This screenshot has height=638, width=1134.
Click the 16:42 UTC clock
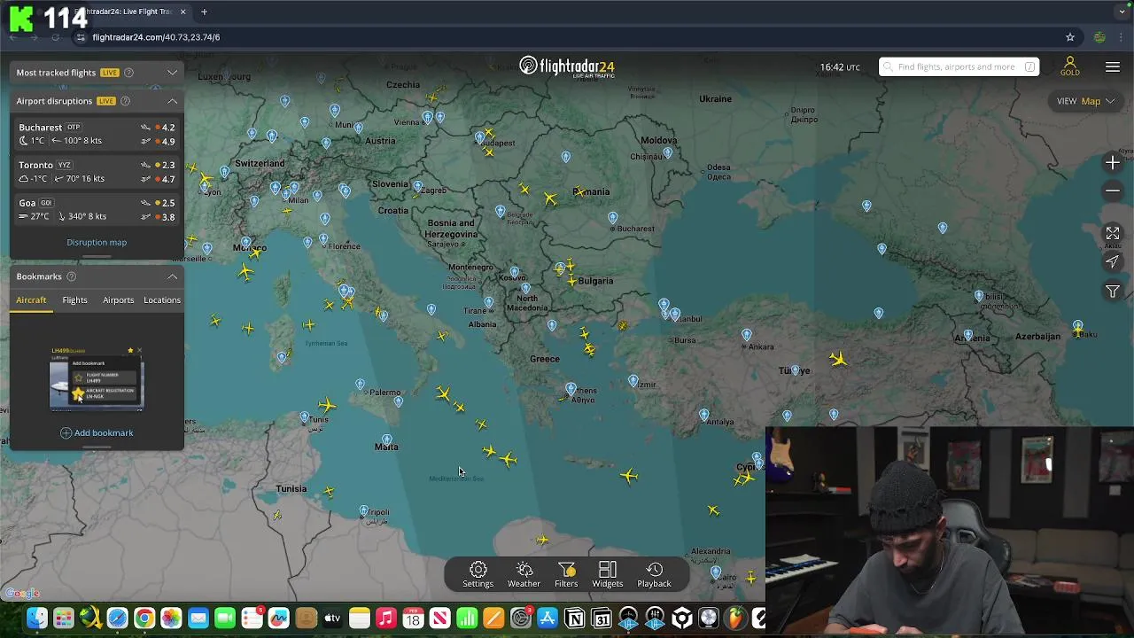coord(839,67)
